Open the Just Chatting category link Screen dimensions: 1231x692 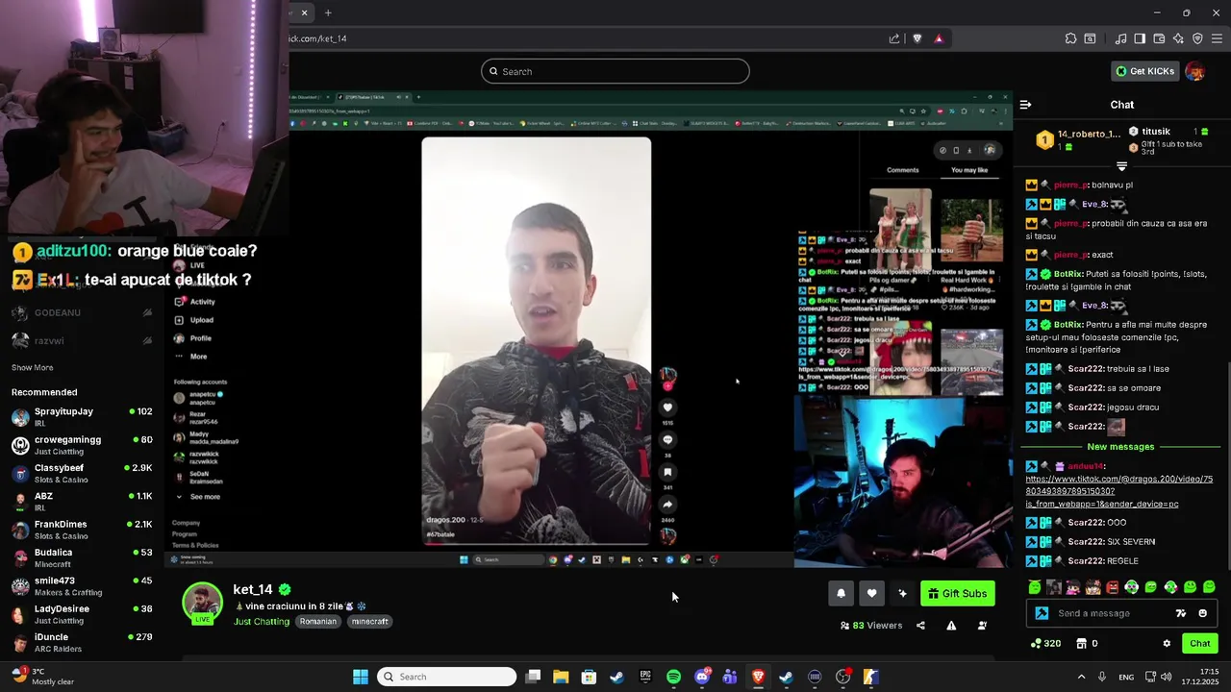262,622
